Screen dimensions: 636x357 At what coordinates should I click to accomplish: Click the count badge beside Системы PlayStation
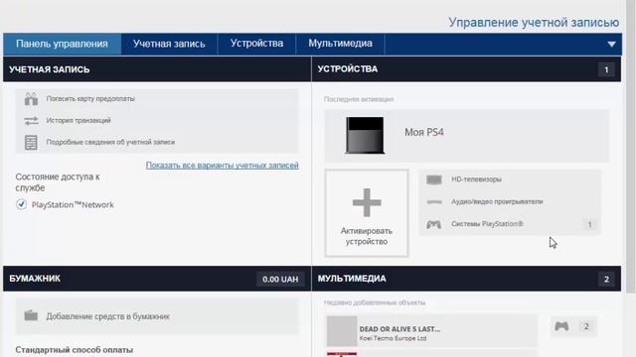(589, 224)
